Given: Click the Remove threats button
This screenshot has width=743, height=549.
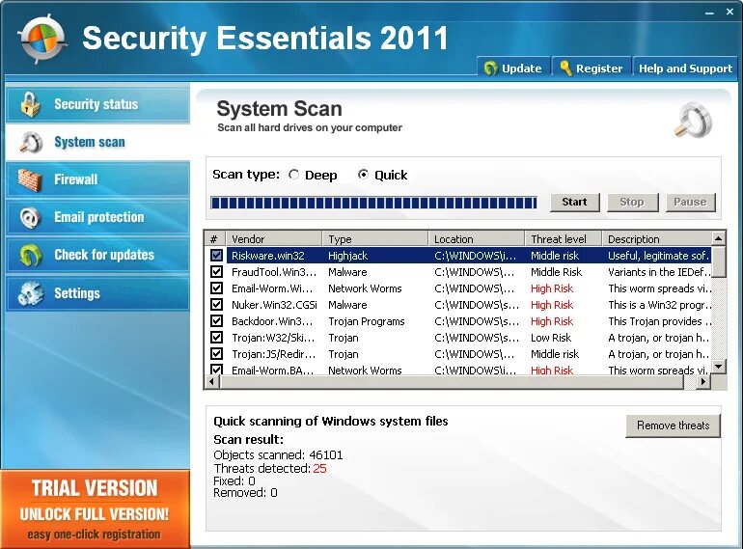Looking at the screenshot, I should pyautogui.click(x=673, y=425).
